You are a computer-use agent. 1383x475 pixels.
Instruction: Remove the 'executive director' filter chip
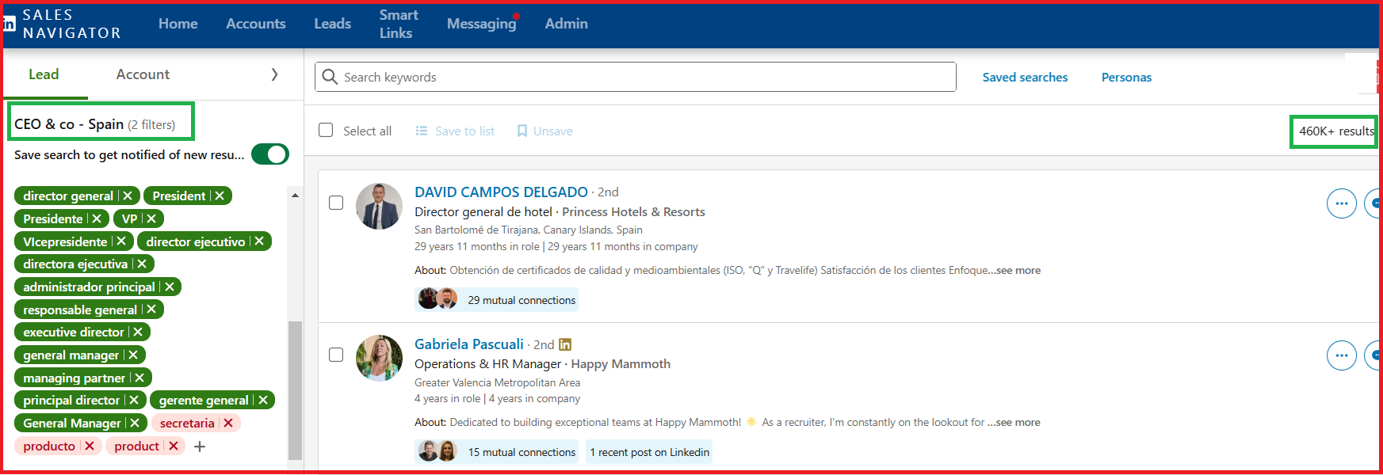[138, 332]
